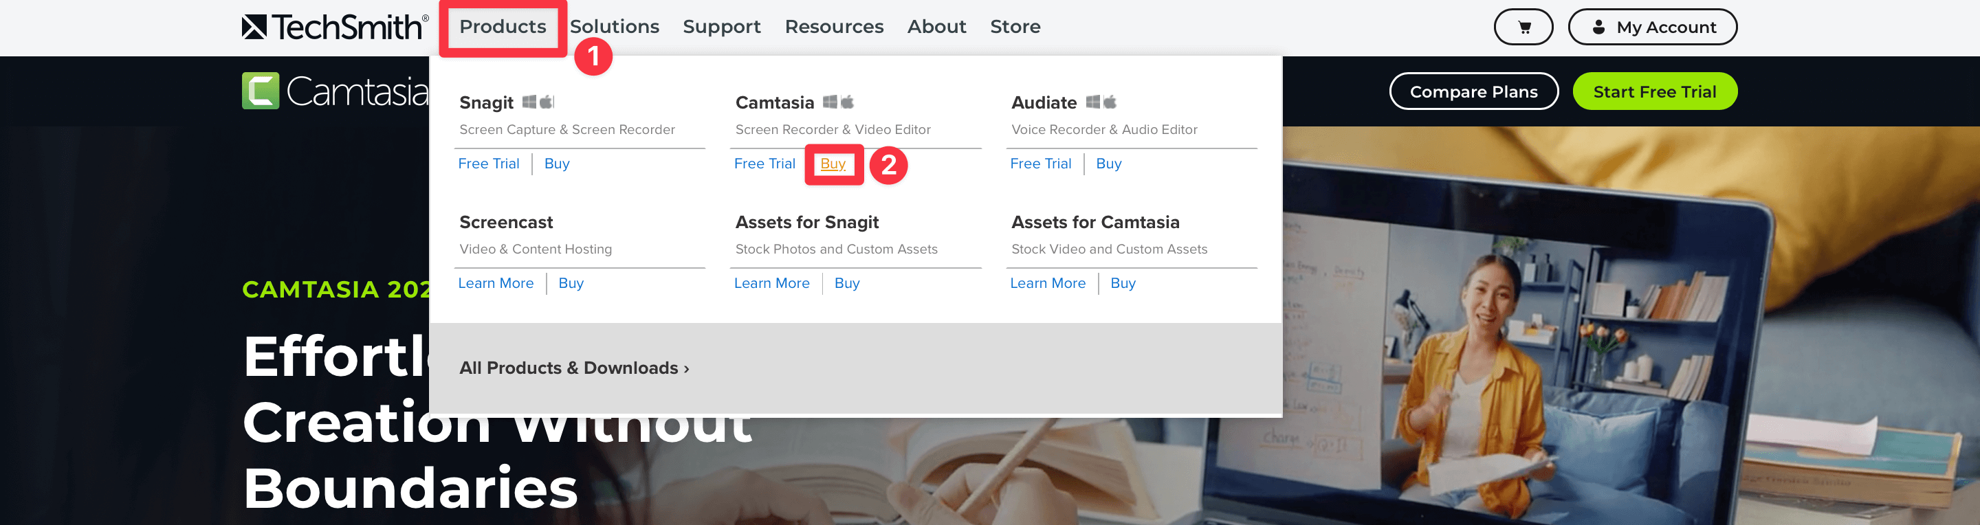Open the Support menu
This screenshot has width=1980, height=525.
pos(722,27)
